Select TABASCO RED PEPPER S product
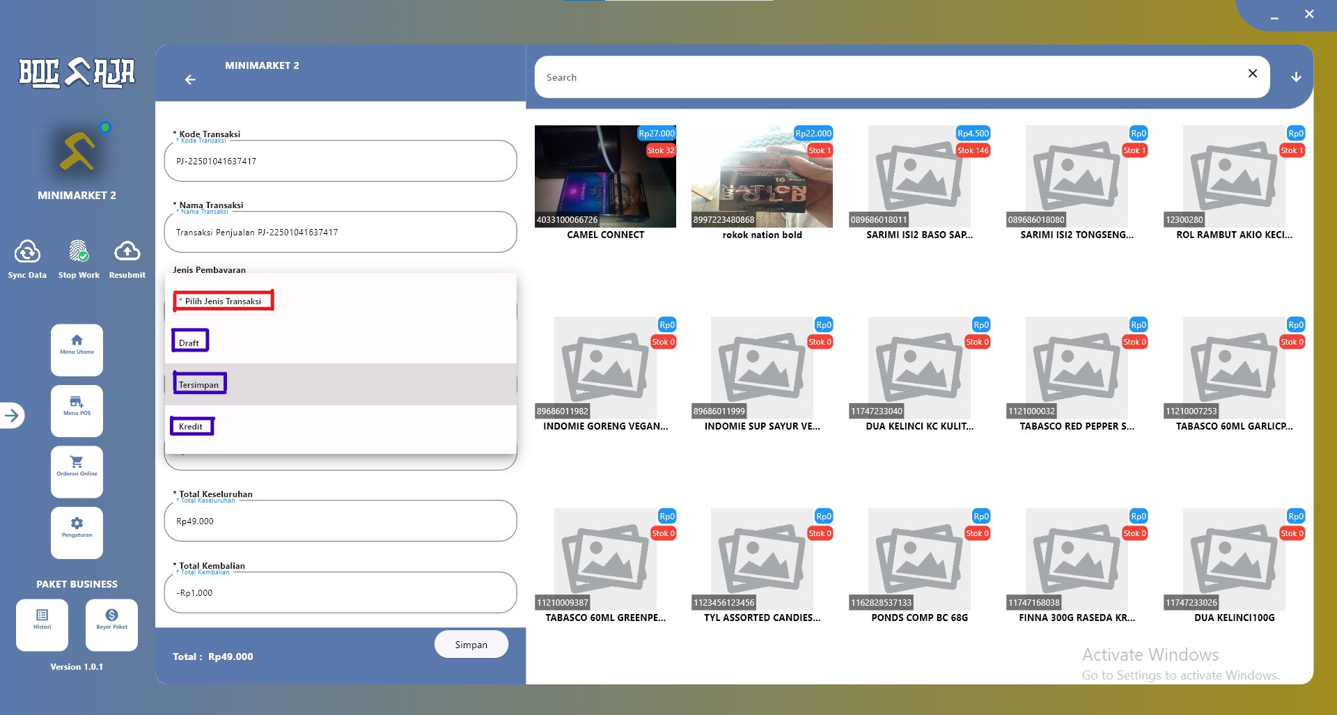Viewport: 1337px width, 715px height. pyautogui.click(x=1077, y=368)
